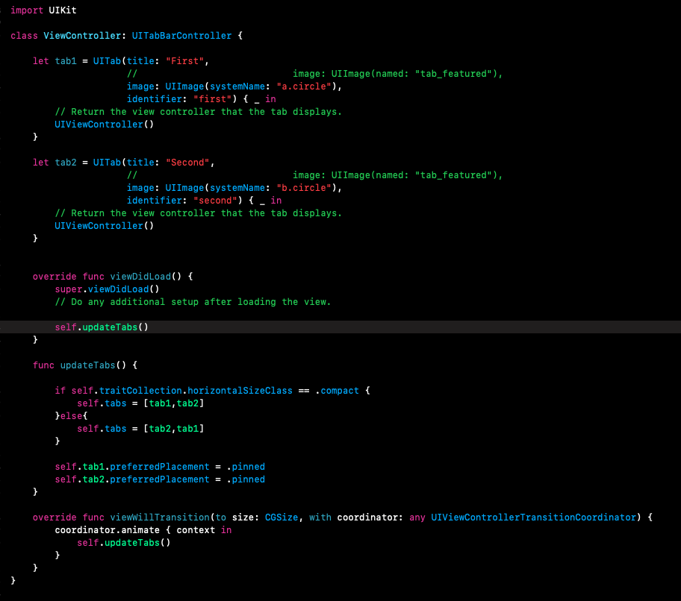The height and width of the screenshot is (601, 681).
Task: Click the '.compact' enum value
Action: (x=338, y=391)
